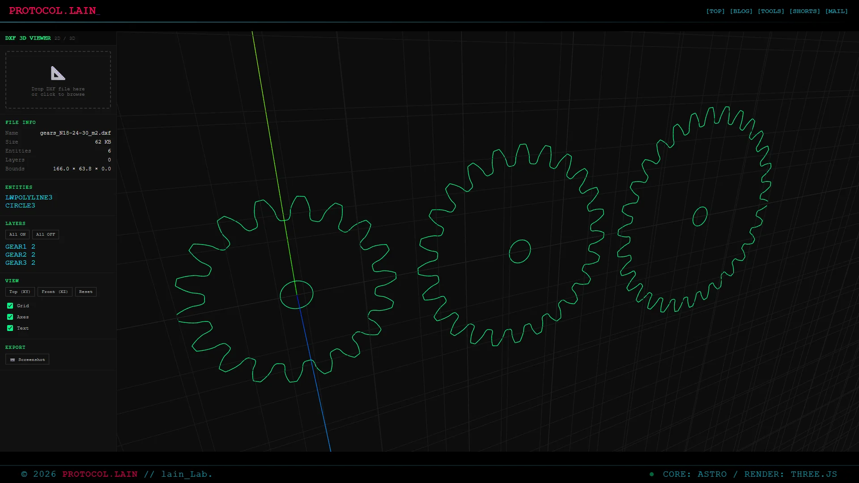This screenshot has height=483, width=859.
Task: Open the [BLOG] navigation item
Action: point(741,11)
